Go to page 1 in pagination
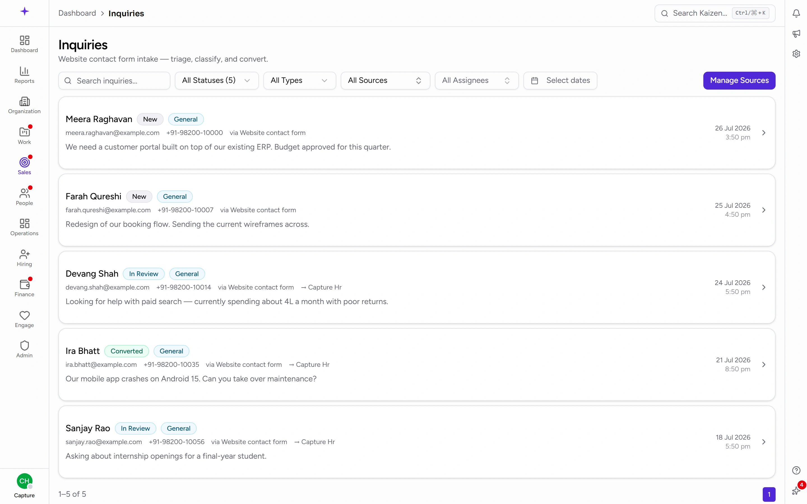The height and width of the screenshot is (504, 807). (769, 494)
